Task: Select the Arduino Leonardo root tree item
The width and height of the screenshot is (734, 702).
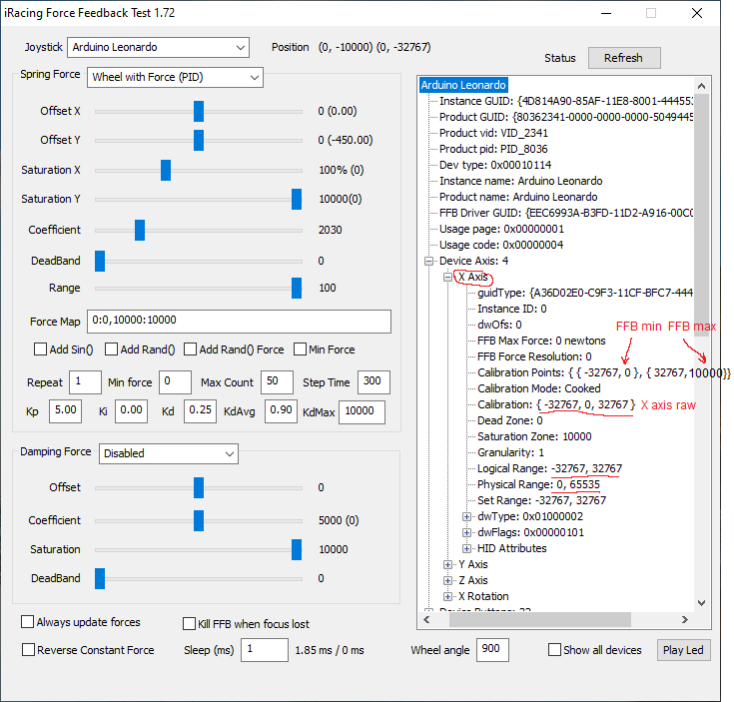Action: click(x=463, y=85)
